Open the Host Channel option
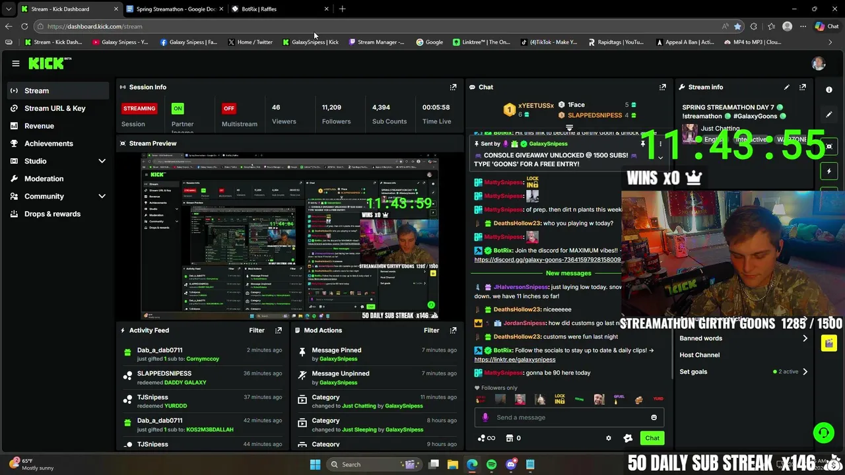Screen dimensions: 845x475 tap(743, 355)
